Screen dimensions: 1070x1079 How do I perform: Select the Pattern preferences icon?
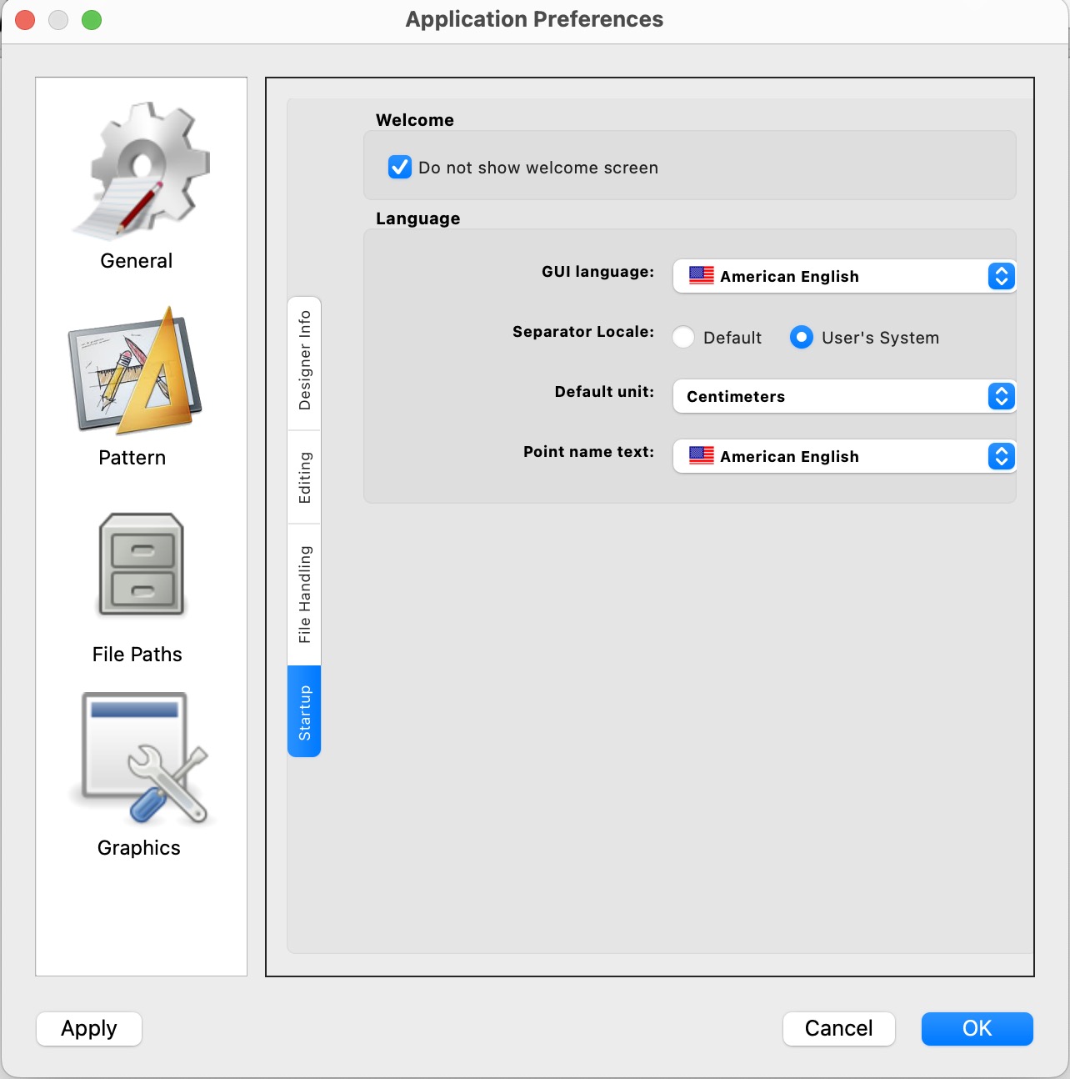pos(135,371)
